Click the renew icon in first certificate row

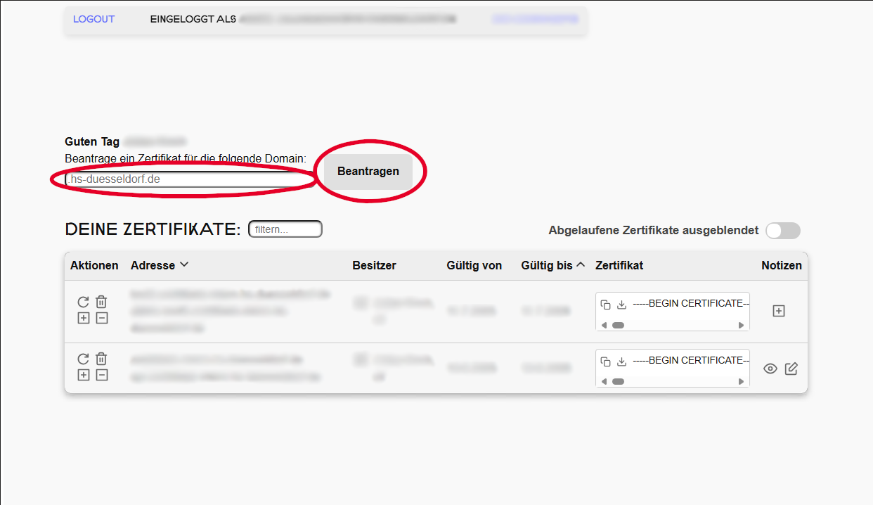pos(83,302)
